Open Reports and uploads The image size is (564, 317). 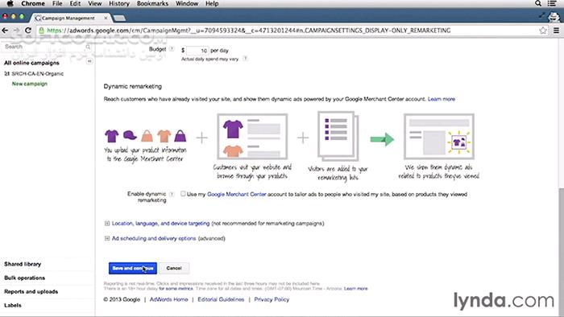[31, 291]
